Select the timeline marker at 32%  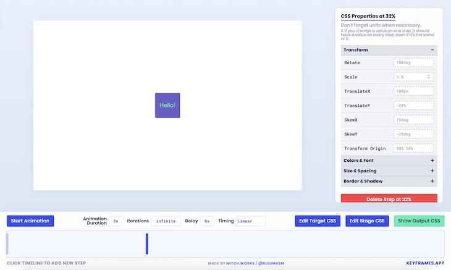click(147, 243)
